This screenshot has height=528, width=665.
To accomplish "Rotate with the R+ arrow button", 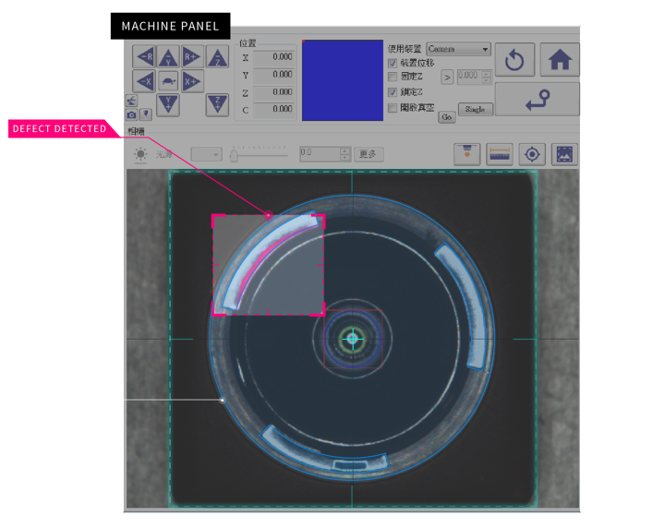I will [x=192, y=57].
